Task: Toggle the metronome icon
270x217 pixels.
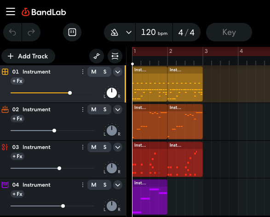Action: (x=115, y=32)
